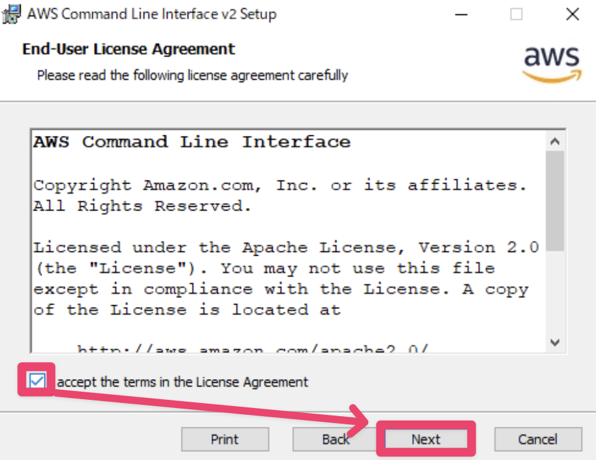Go back with the Back button
Image resolution: width=596 pixels, height=460 pixels.
(x=336, y=439)
